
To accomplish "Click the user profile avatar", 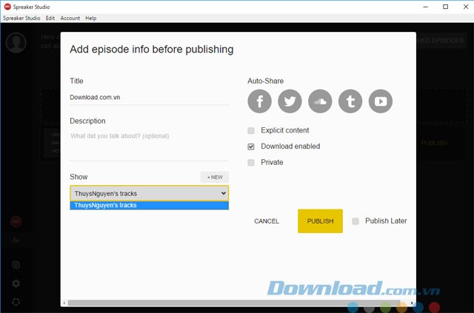I will click(16, 42).
